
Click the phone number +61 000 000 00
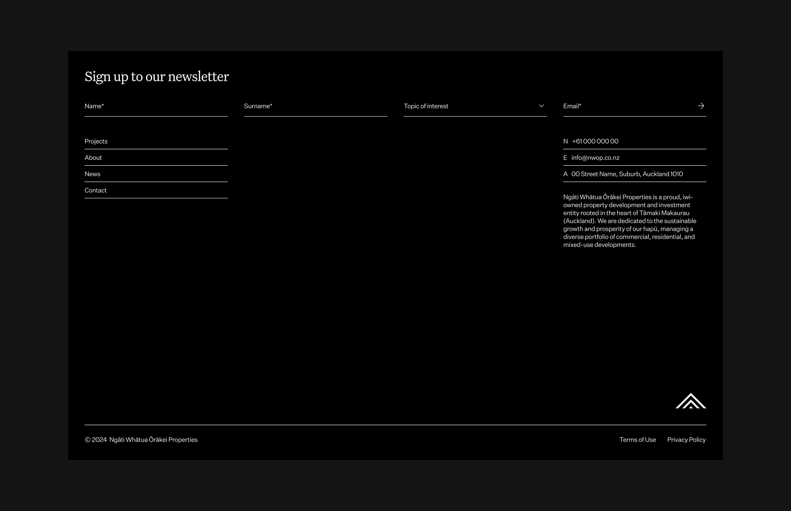coord(595,141)
